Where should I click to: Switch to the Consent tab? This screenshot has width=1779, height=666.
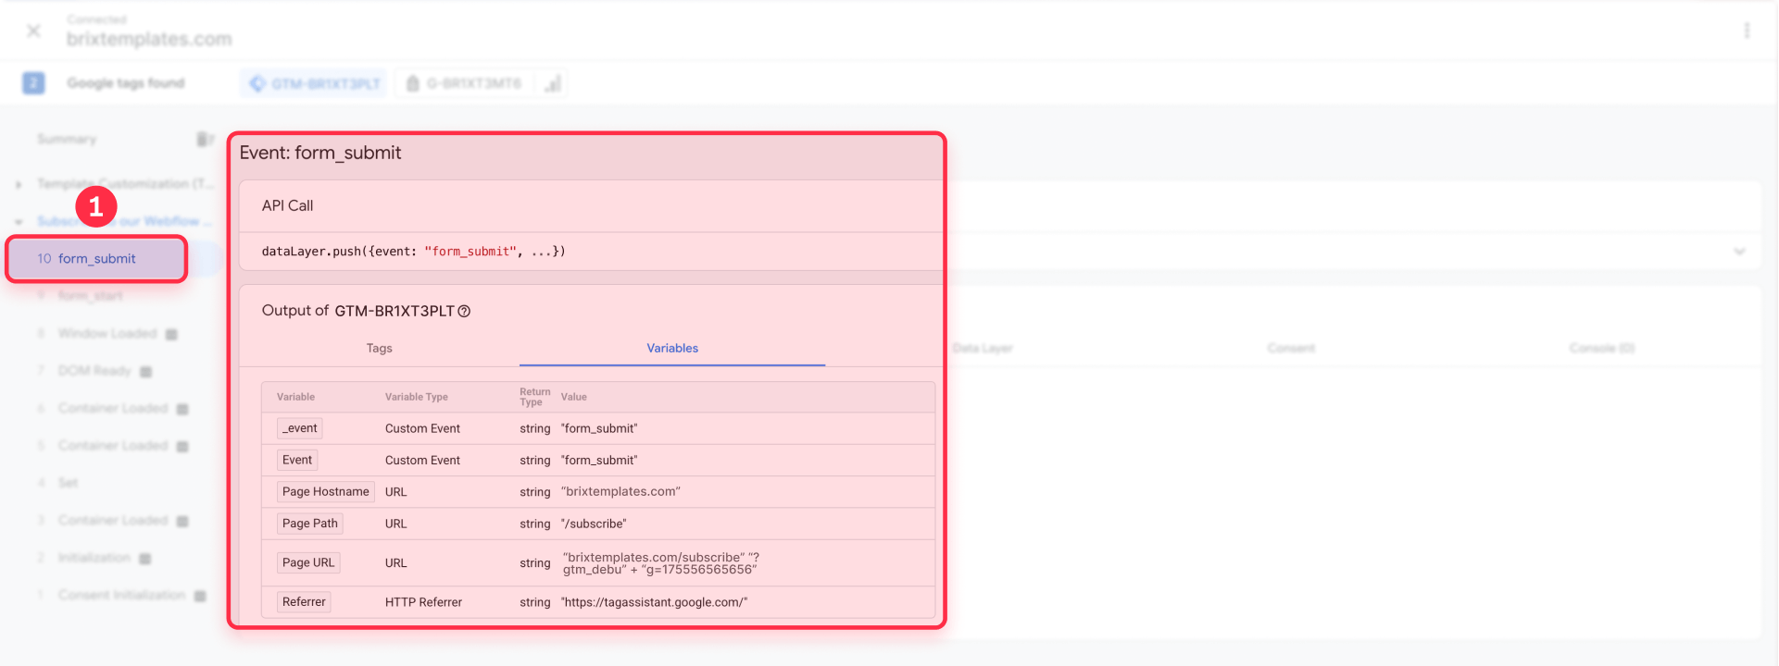pyautogui.click(x=1291, y=349)
